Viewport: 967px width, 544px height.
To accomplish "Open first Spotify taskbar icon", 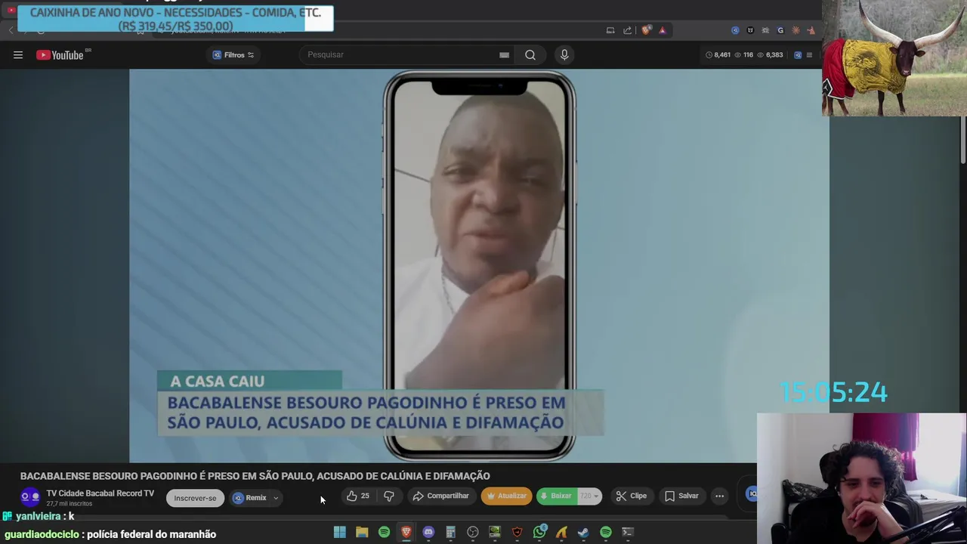I will [384, 532].
